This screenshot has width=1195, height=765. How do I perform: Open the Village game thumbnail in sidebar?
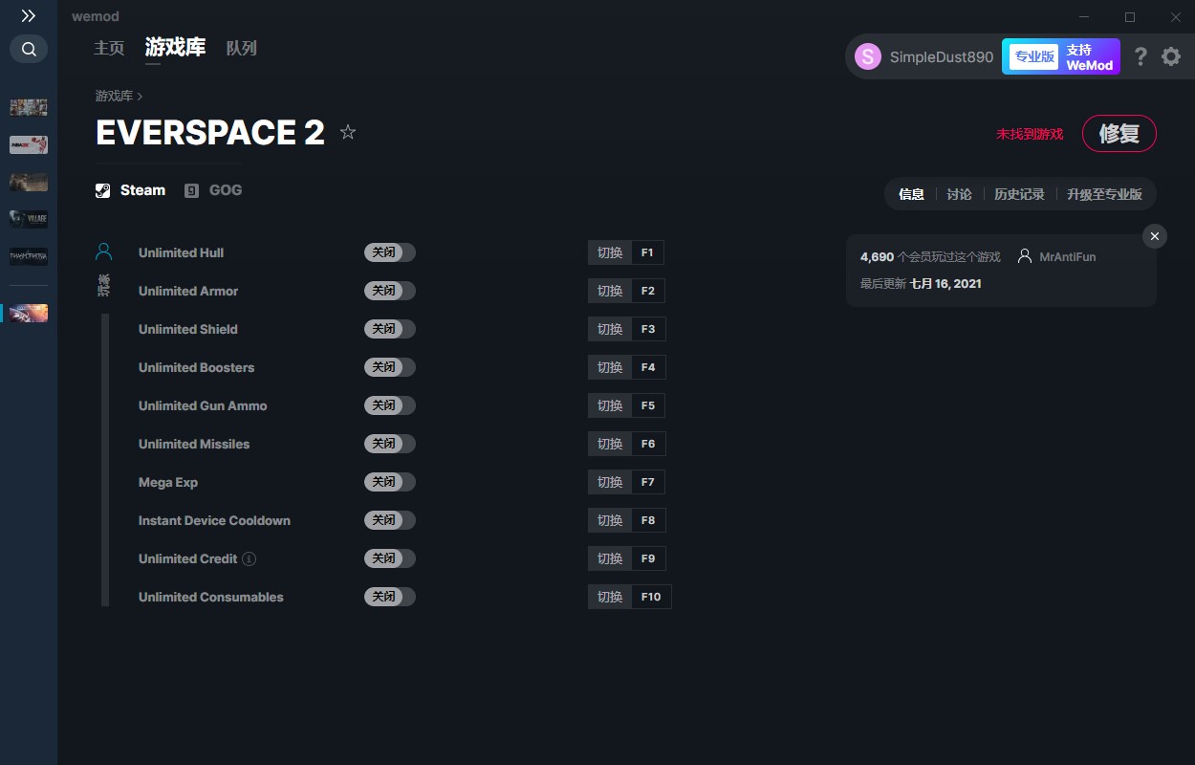pyautogui.click(x=29, y=219)
